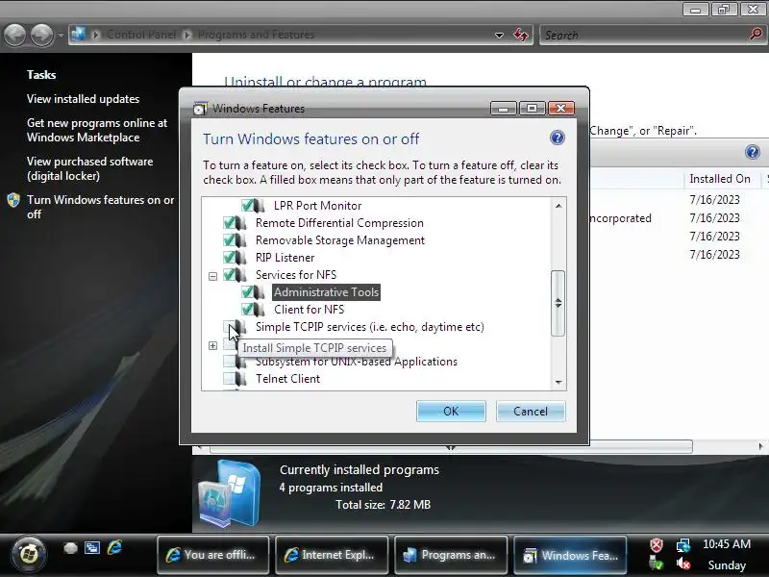Viewport: 769px width, 577px height.
Task: Cancel the Windows Features dialog
Action: coord(531,412)
